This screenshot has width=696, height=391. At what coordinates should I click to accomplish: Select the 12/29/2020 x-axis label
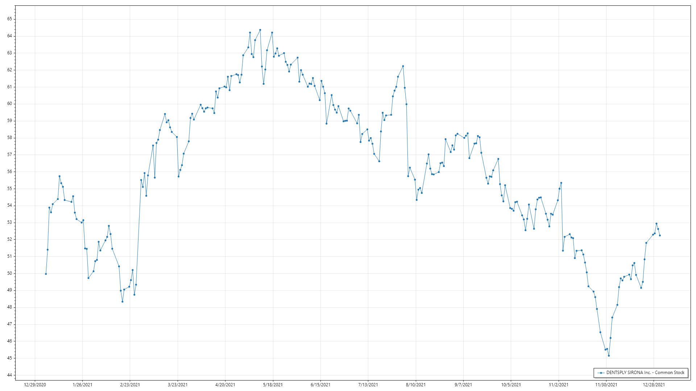[35, 384]
